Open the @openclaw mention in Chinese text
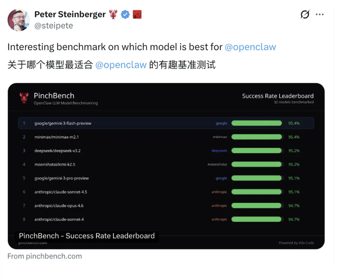 click(x=121, y=65)
